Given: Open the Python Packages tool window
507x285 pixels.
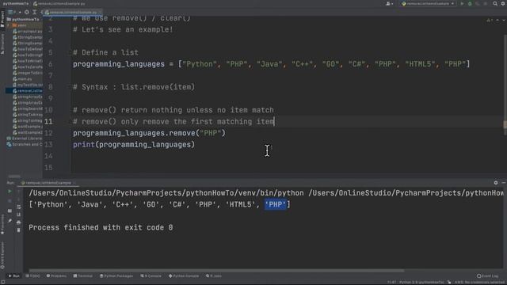Looking at the screenshot, I should (x=116, y=276).
